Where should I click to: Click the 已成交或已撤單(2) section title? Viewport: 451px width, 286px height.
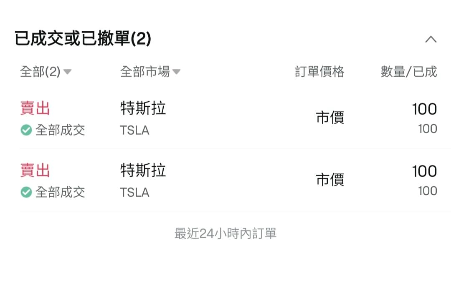coord(83,38)
